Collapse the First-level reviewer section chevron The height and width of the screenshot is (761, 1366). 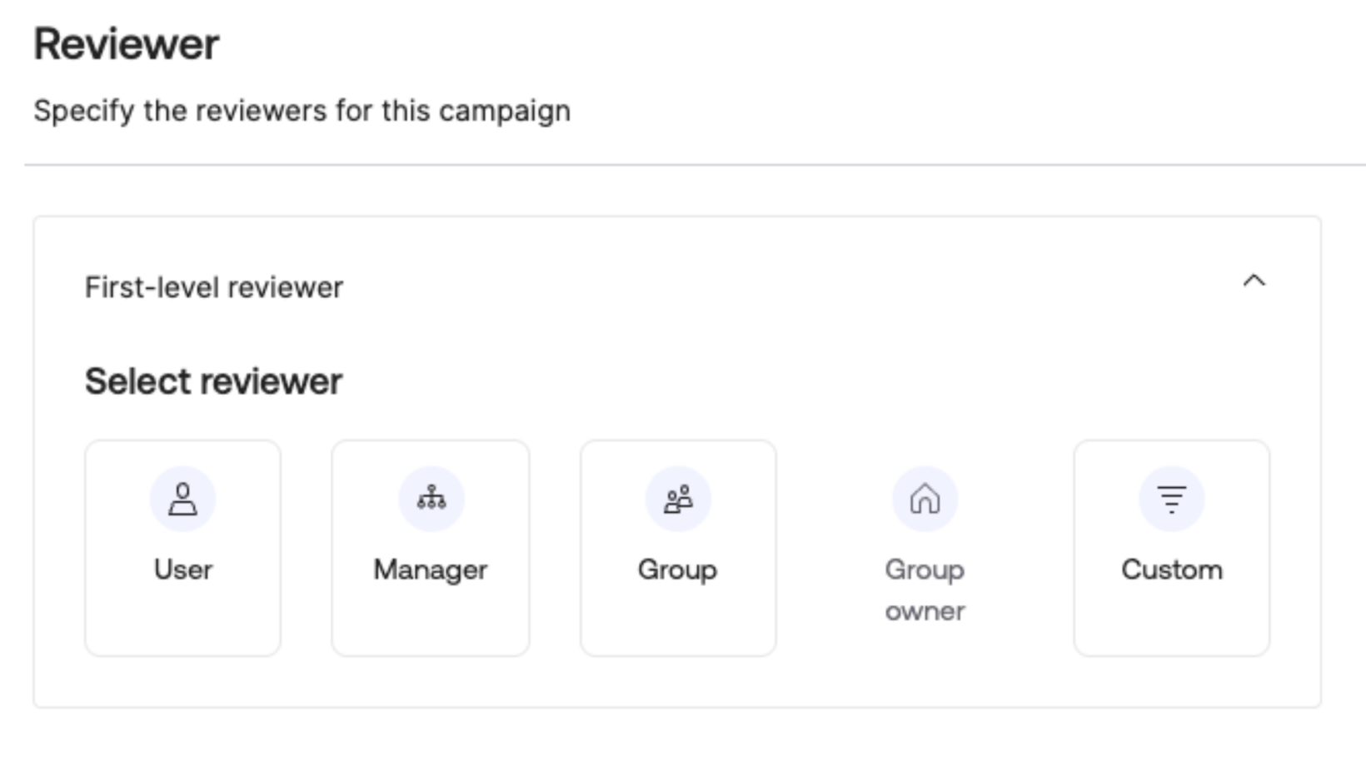coord(1254,281)
